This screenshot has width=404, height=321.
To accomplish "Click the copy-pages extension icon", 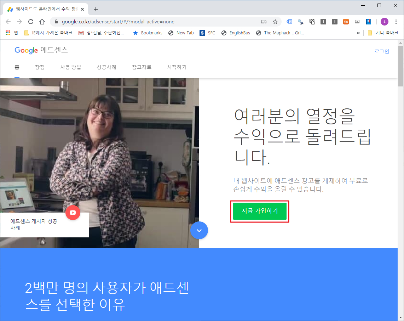I will click(x=312, y=22).
